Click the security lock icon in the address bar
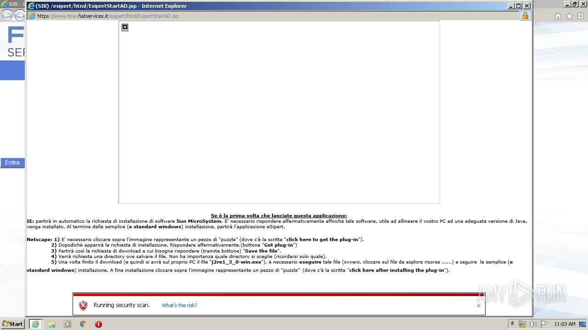Screen dimensions: 588x330 click(525, 16)
